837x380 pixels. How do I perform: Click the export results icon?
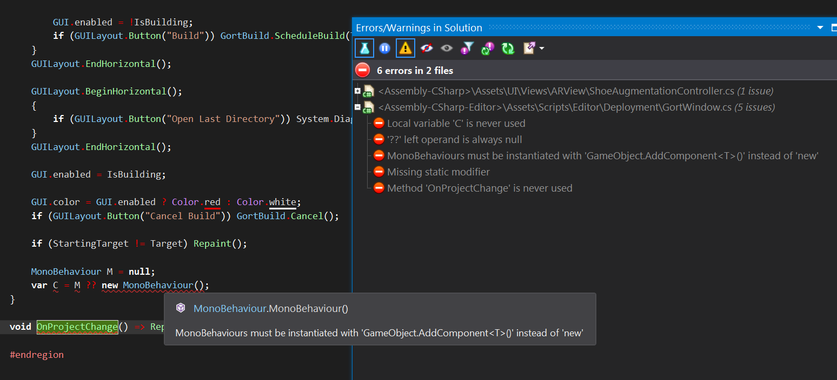528,47
